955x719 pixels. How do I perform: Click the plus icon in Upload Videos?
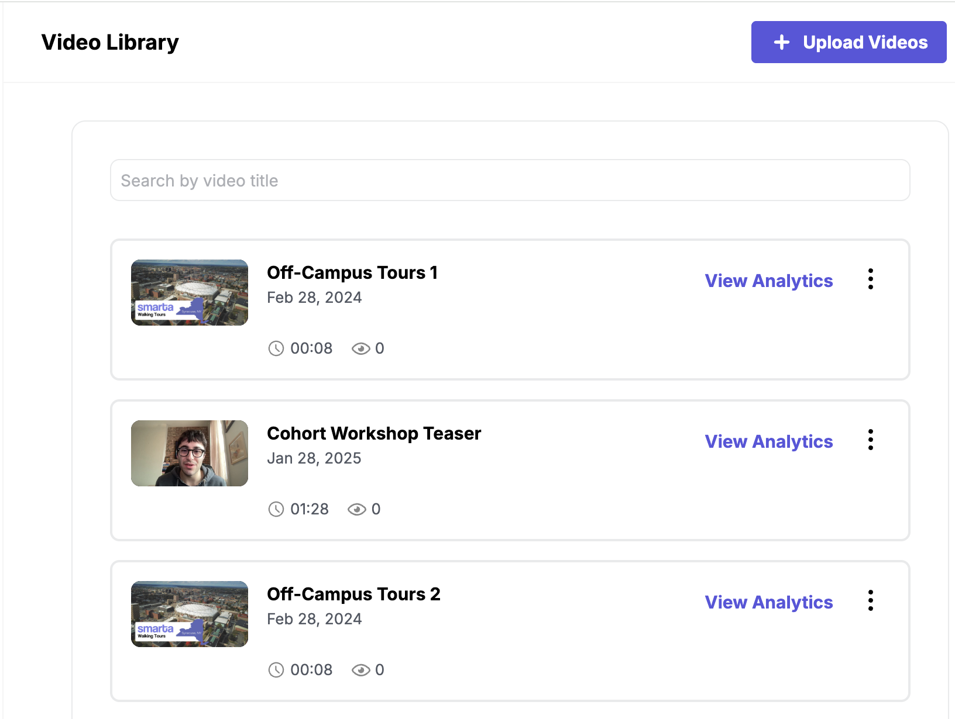(x=782, y=42)
